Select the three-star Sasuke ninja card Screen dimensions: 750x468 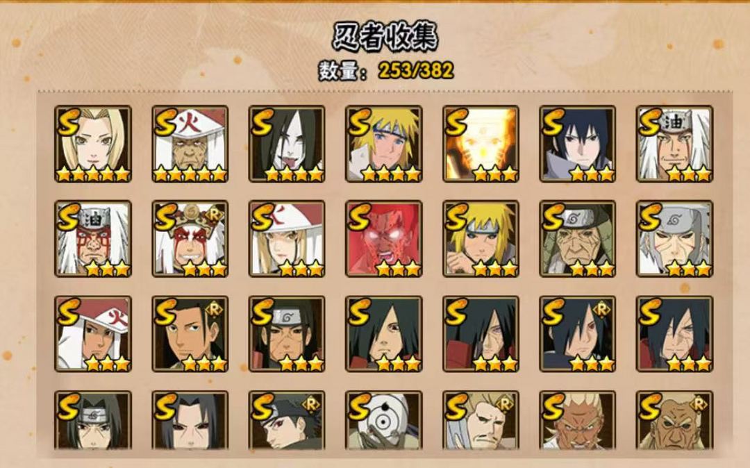tap(577, 144)
